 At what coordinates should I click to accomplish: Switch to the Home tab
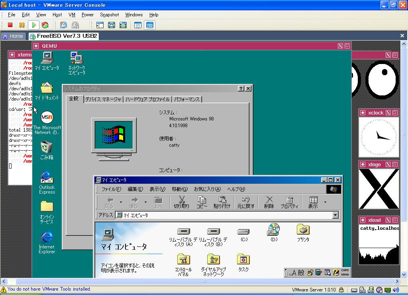tap(13, 36)
